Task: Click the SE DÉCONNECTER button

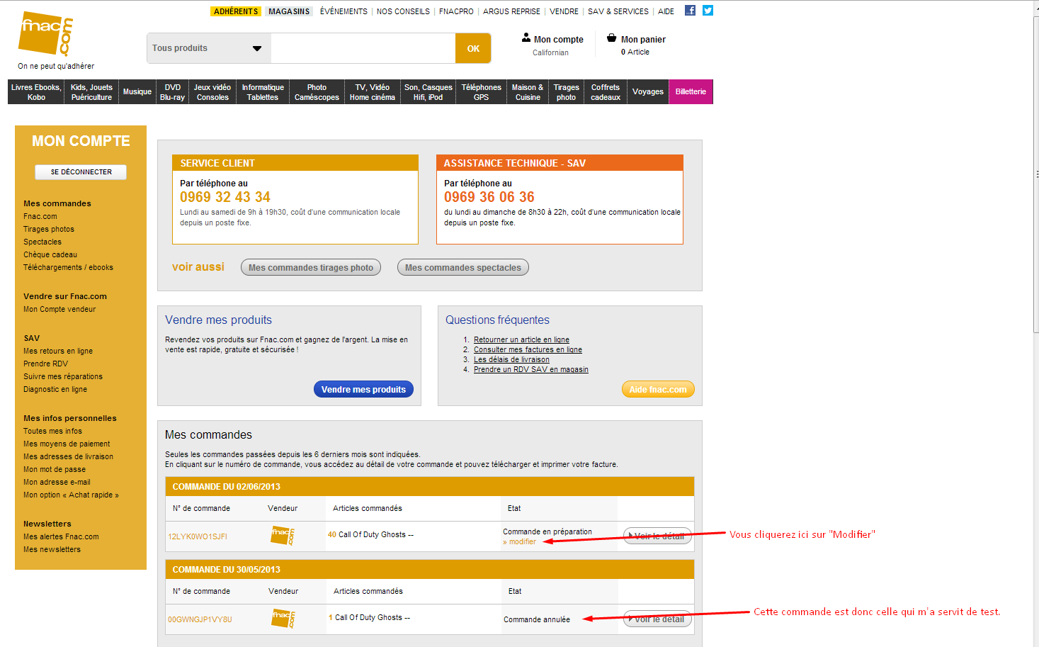Action: [x=81, y=172]
